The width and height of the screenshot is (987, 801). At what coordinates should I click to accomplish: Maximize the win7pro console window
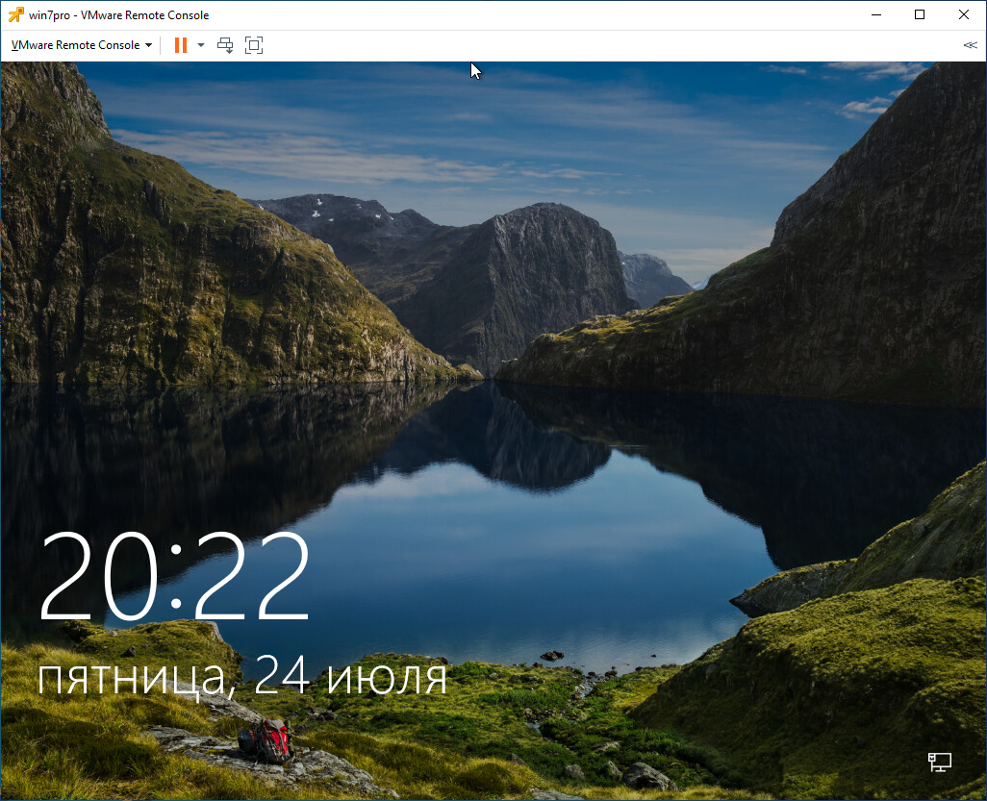tap(920, 14)
